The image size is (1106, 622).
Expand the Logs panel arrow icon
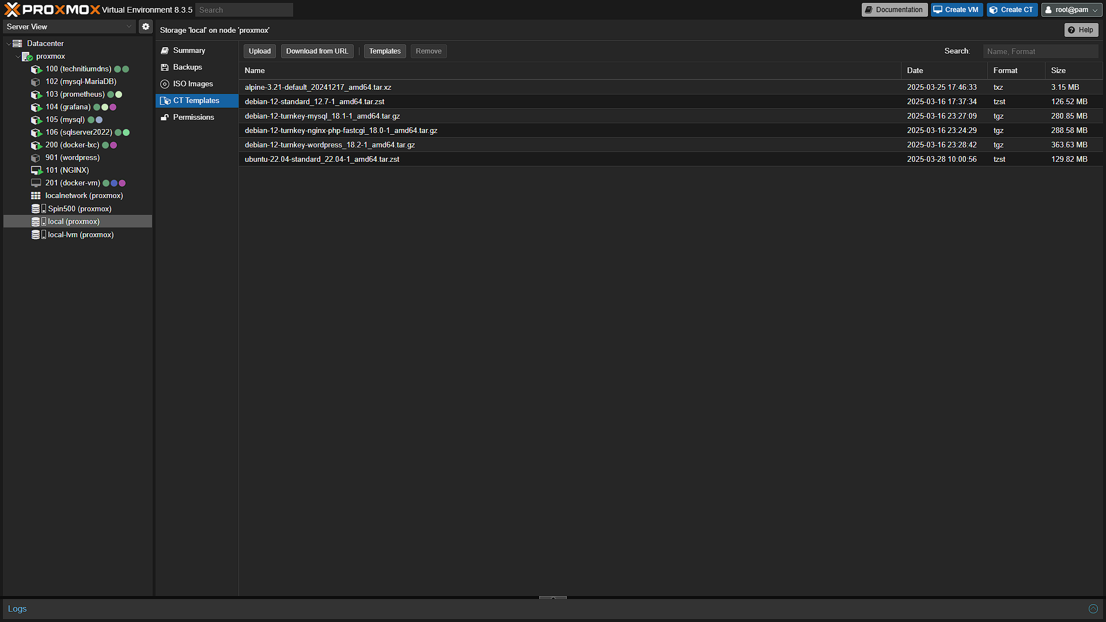[x=1093, y=609]
